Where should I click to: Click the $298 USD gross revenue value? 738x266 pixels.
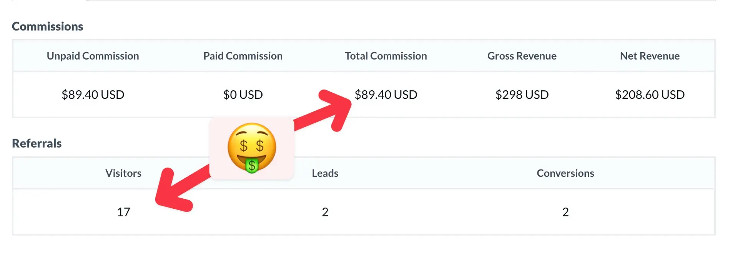pyautogui.click(x=522, y=95)
